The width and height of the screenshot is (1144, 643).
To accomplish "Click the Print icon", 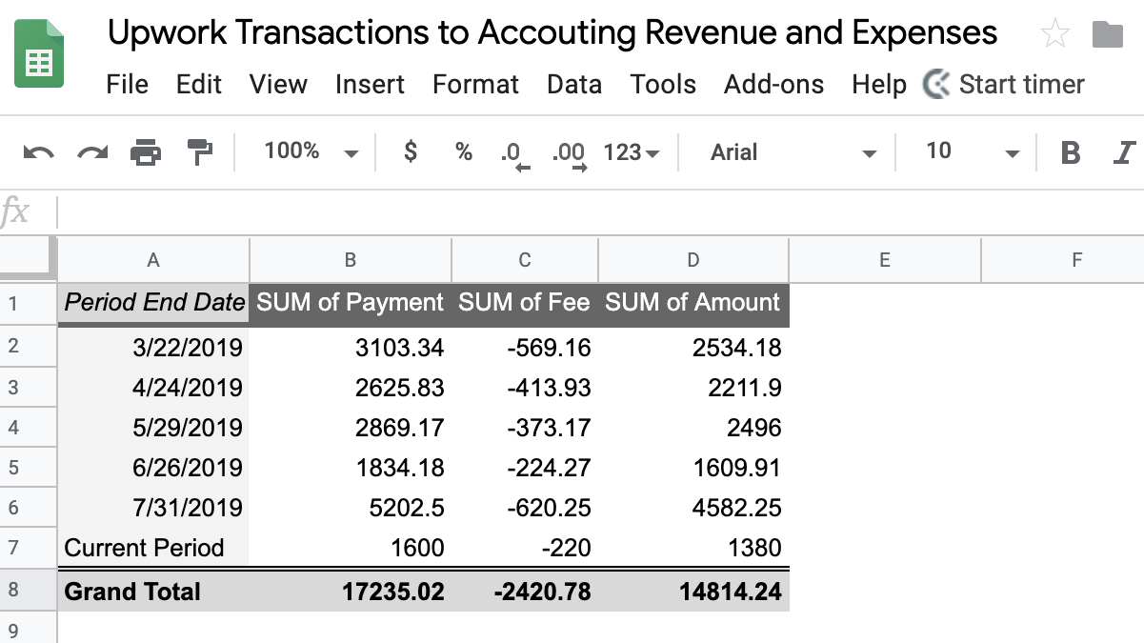I will pyautogui.click(x=146, y=151).
